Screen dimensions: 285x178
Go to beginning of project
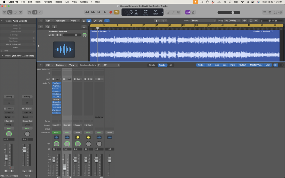point(99,12)
